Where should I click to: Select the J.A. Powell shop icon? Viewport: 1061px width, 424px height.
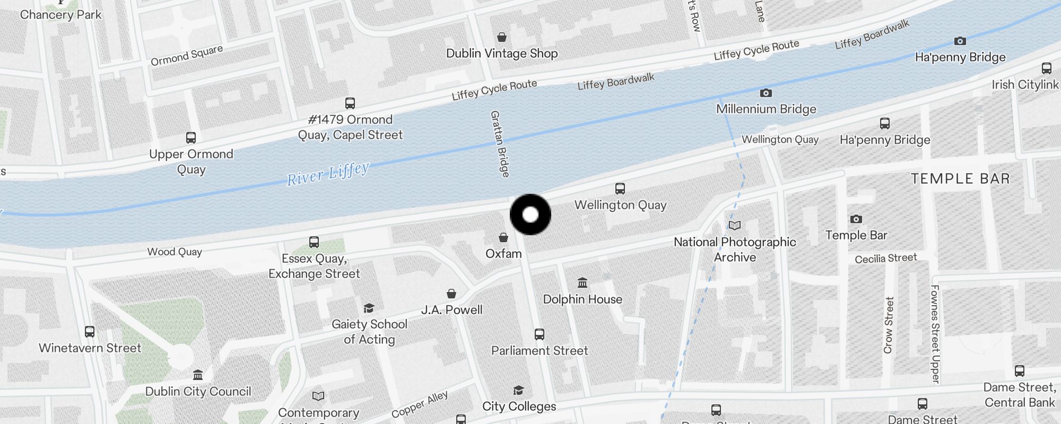click(x=451, y=294)
